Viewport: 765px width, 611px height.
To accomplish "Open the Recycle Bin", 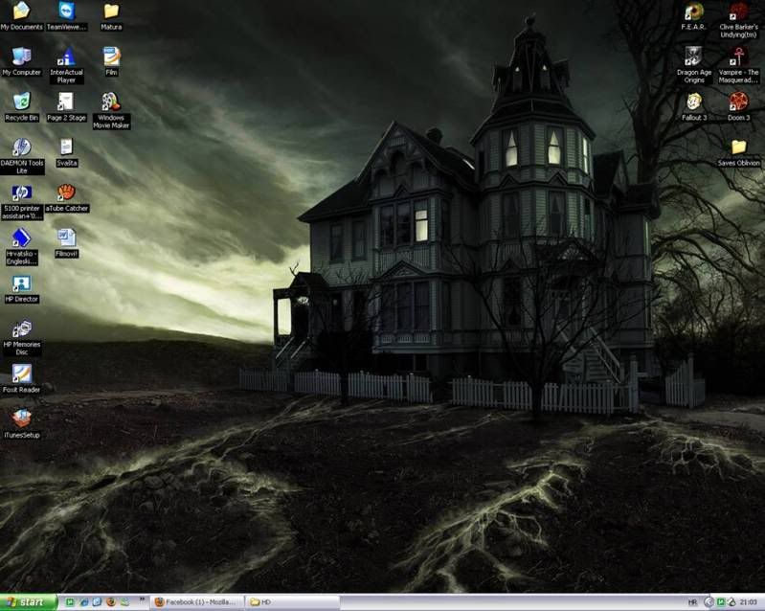I will [x=21, y=102].
